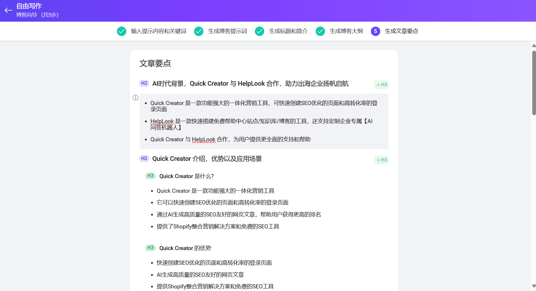The width and height of the screenshot is (536, 291).
Task: Click the green check for 生成博客大纲 step
Action: (x=320, y=31)
